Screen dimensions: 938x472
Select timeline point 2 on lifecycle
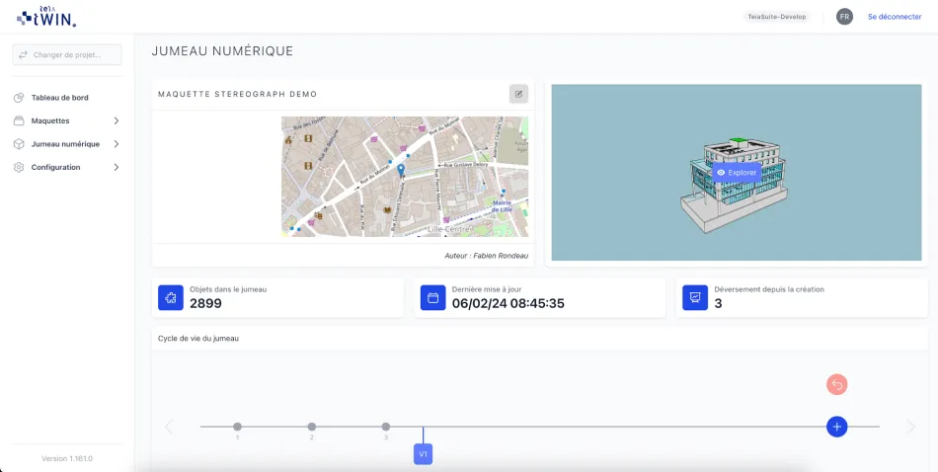(x=312, y=427)
